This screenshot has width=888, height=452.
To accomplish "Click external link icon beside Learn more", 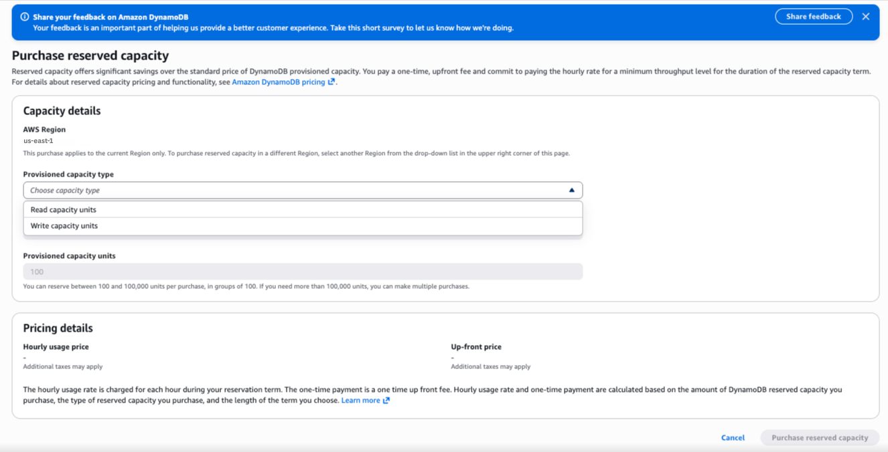I will 386,401.
